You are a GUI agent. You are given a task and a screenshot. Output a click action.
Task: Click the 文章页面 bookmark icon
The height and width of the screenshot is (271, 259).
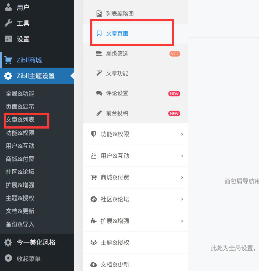(x=99, y=33)
